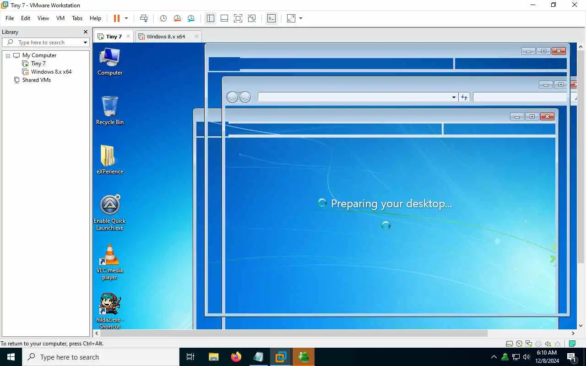
Task: Click the Windows taskbar search box
Action: [x=101, y=357]
